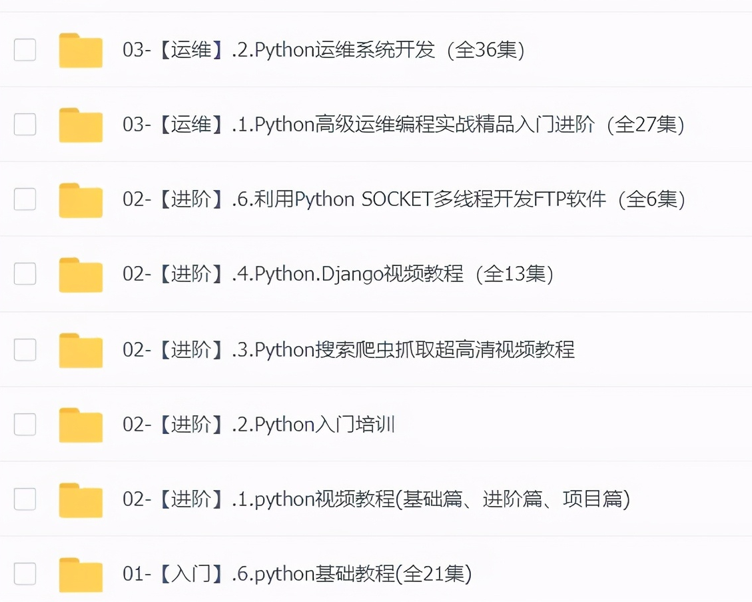The height and width of the screenshot is (602, 752).
Task: Open the folder icon for Python高级运维编程实战精品入门进阶
Action: coord(80,125)
